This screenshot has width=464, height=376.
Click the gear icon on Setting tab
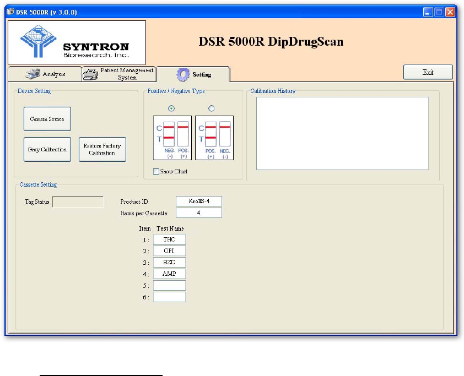tap(183, 75)
